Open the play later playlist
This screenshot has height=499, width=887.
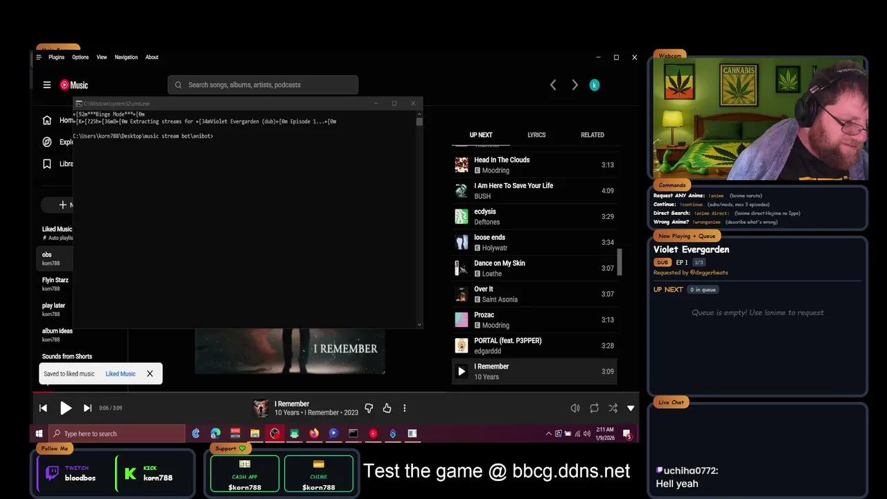[x=55, y=310]
